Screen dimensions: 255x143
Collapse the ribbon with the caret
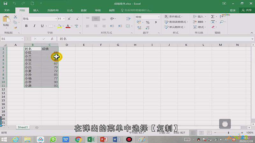(252, 33)
